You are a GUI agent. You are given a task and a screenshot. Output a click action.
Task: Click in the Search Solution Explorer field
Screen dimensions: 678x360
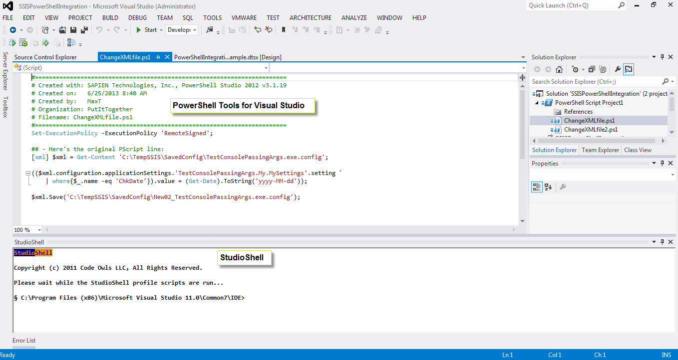click(x=595, y=81)
